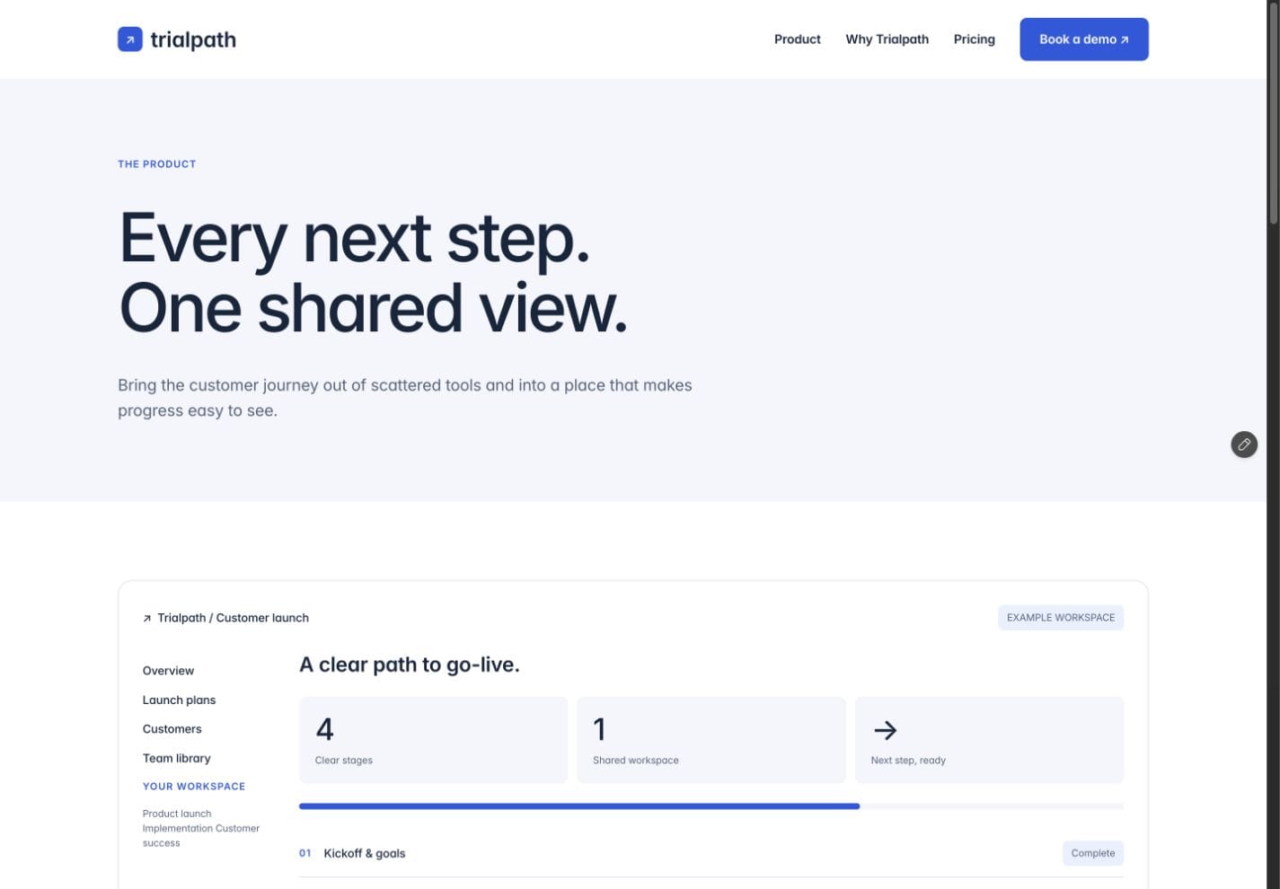Viewport: 1280px width, 889px height.
Task: Click the 4 Clear stages card
Action: click(433, 740)
